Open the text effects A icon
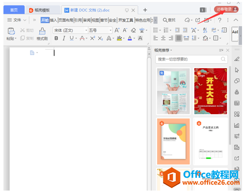Image resolution: width=243 pixels, height=191 pixels. [x=108, y=38]
